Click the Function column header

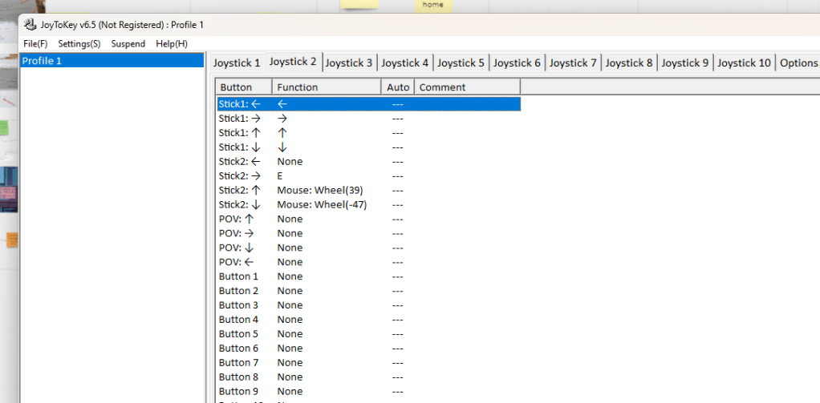pyautogui.click(x=327, y=87)
